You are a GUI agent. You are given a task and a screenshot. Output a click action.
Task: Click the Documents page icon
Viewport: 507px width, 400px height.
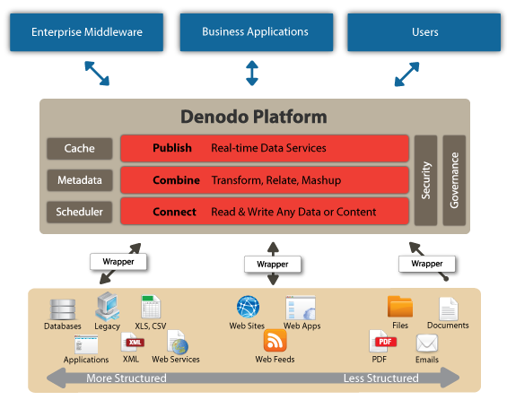point(448,309)
